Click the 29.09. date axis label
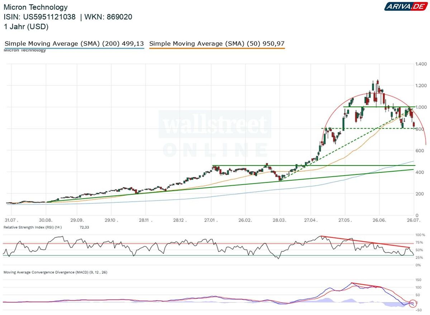The image size is (430, 315). tap(77, 220)
